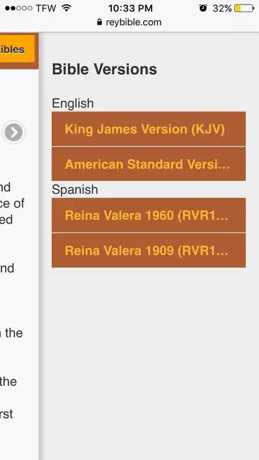Tap the Spanish language label
The image size is (259, 460).
tap(75, 190)
